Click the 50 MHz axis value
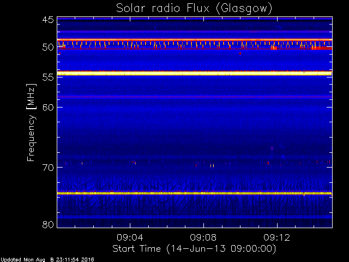Image resolution: width=349 pixels, height=262 pixels. click(x=48, y=47)
